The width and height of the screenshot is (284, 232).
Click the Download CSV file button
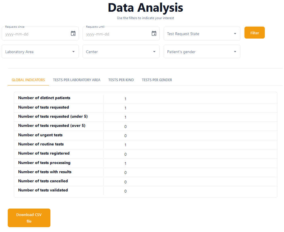coord(29,218)
